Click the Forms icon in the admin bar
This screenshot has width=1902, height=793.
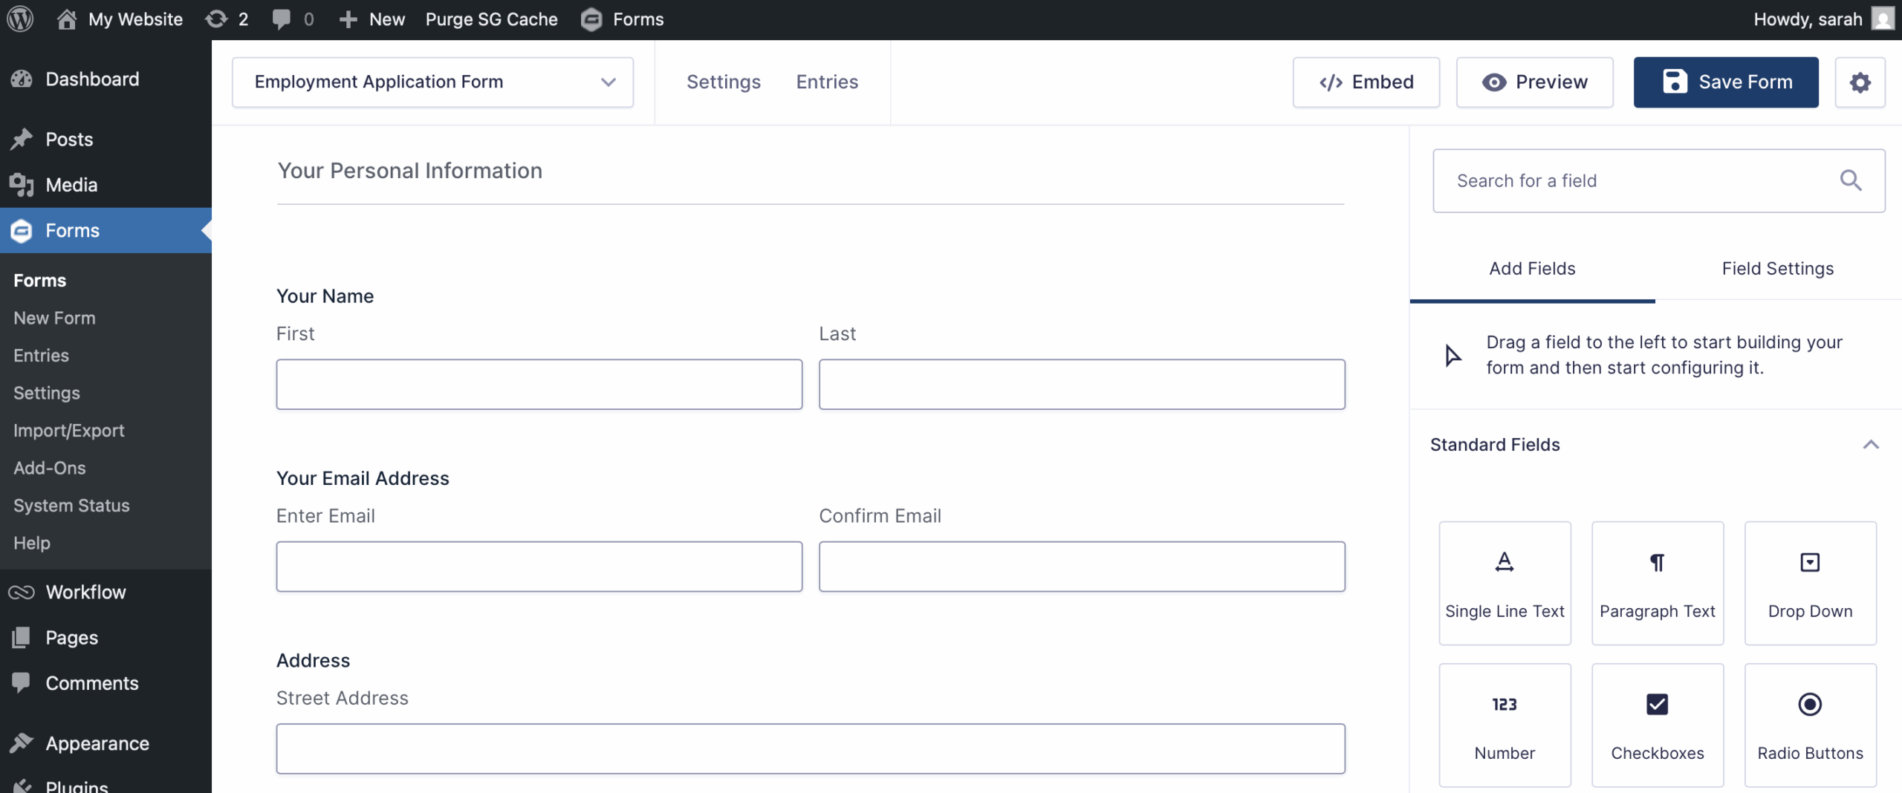click(x=592, y=19)
